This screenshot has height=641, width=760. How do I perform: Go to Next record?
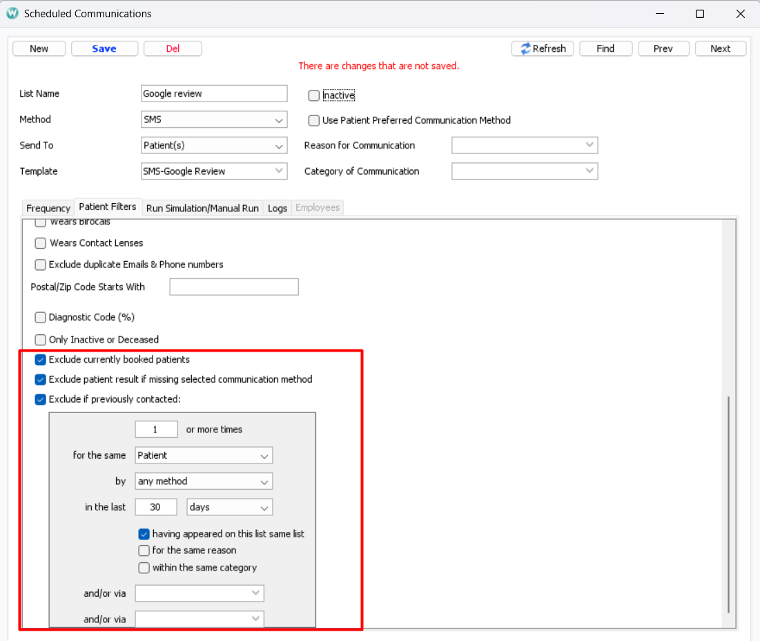(720, 48)
